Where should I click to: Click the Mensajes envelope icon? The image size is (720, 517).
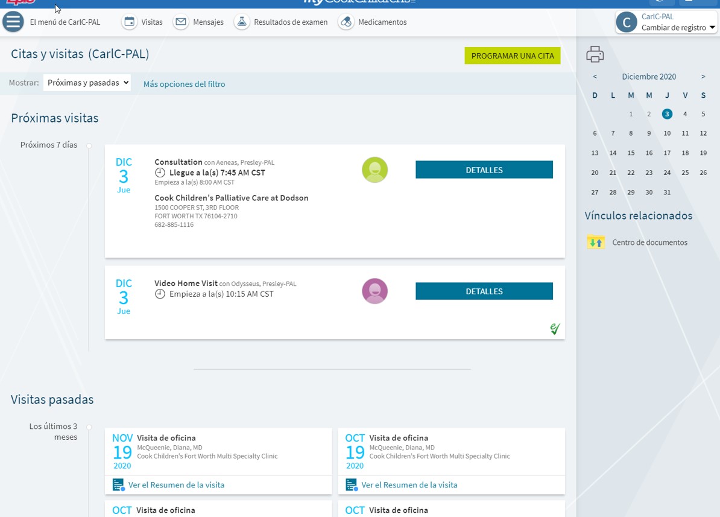pyautogui.click(x=180, y=22)
